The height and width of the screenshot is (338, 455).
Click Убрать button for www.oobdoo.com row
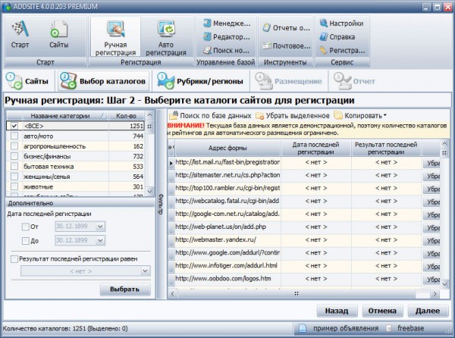tap(431, 280)
